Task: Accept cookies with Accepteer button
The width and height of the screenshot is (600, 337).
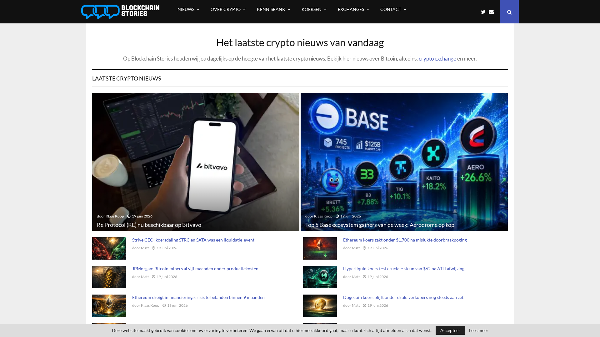Action: [x=450, y=330]
